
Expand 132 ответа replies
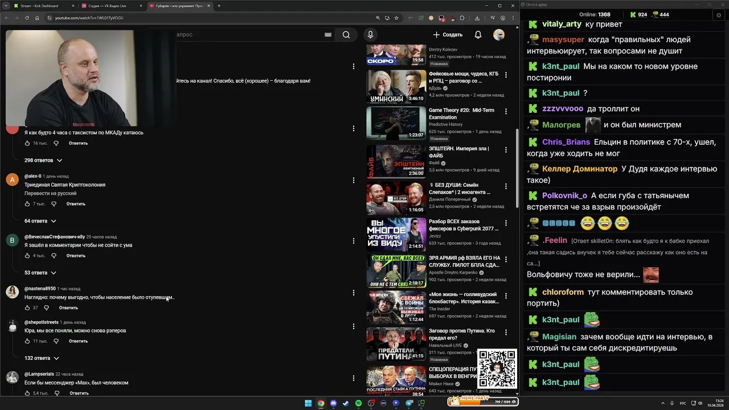[42, 358]
